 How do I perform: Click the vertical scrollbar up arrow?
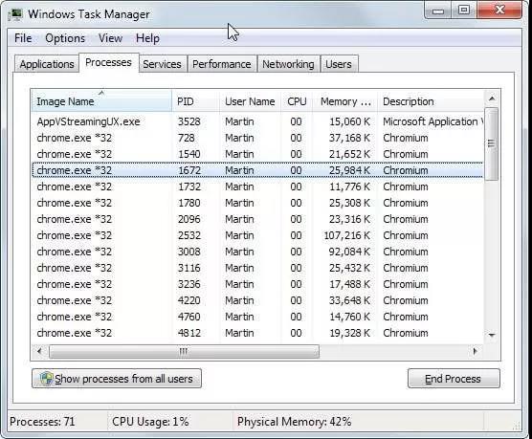492,99
